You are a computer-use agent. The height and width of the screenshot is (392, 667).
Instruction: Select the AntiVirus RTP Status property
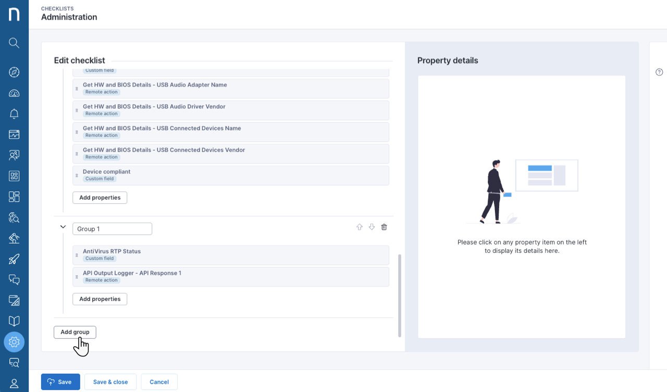point(231,255)
